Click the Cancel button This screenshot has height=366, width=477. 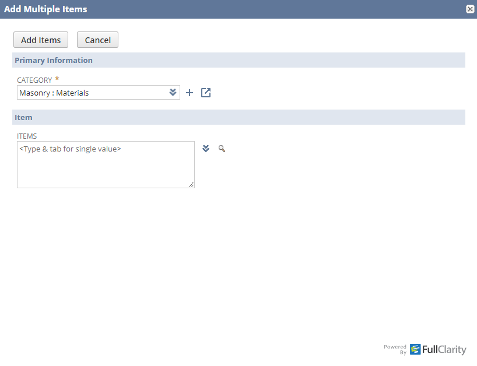[97, 40]
